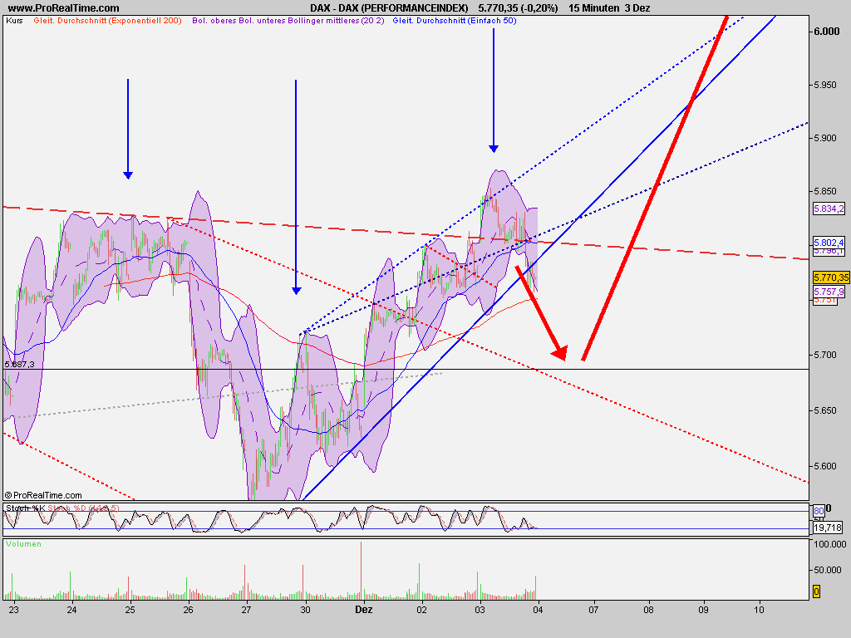Select the stochastic value tag 19,718

click(x=828, y=527)
